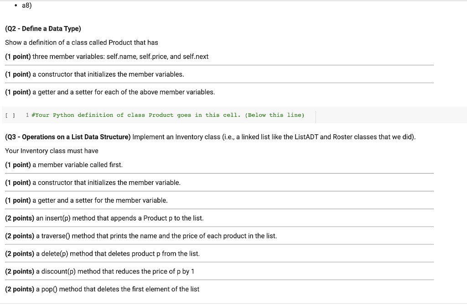Select 'Your Inventory class must have' text

click(52, 151)
